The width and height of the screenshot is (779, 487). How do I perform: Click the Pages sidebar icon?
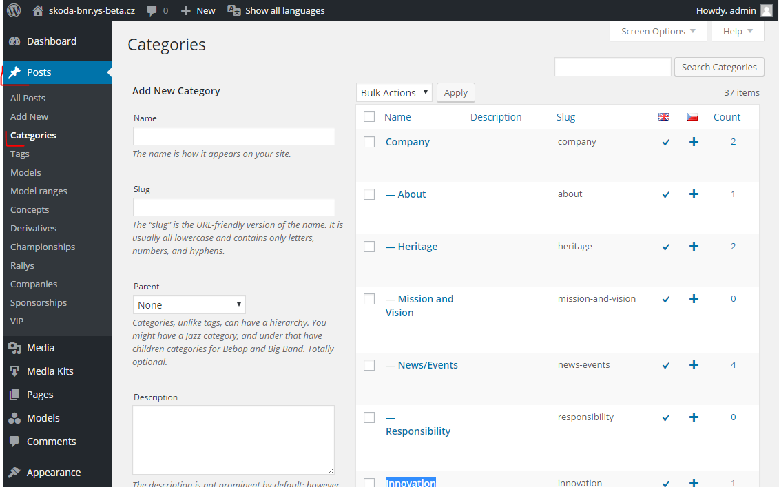click(x=15, y=395)
